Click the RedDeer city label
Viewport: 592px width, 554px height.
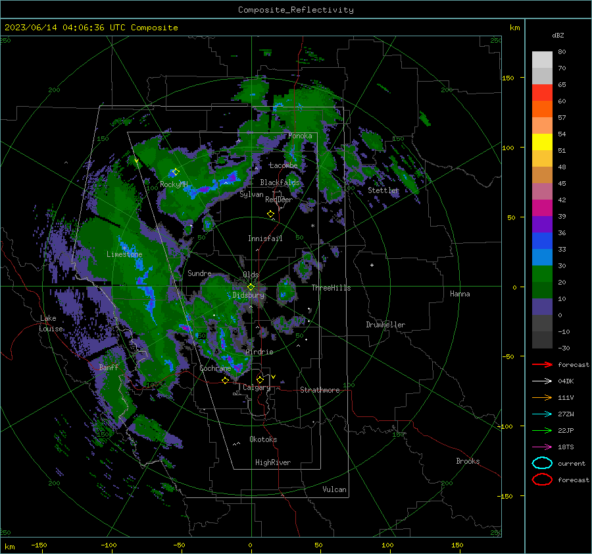point(279,200)
